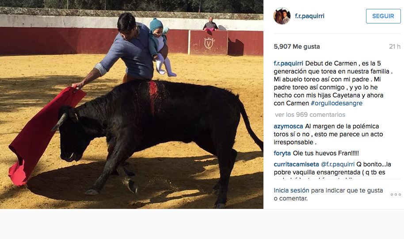Open the three-dots more options menu
The height and width of the screenshot is (239, 404).
pos(396,195)
